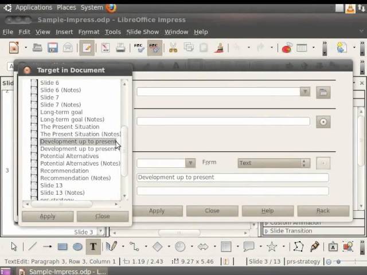Insert a table with Table icon

[302, 48]
